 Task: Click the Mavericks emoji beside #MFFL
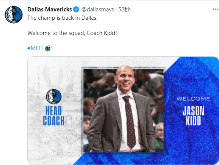tap(48, 48)
